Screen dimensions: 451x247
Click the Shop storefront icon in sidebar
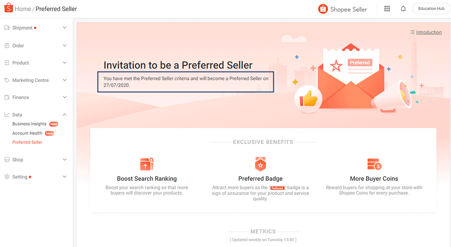7,160
